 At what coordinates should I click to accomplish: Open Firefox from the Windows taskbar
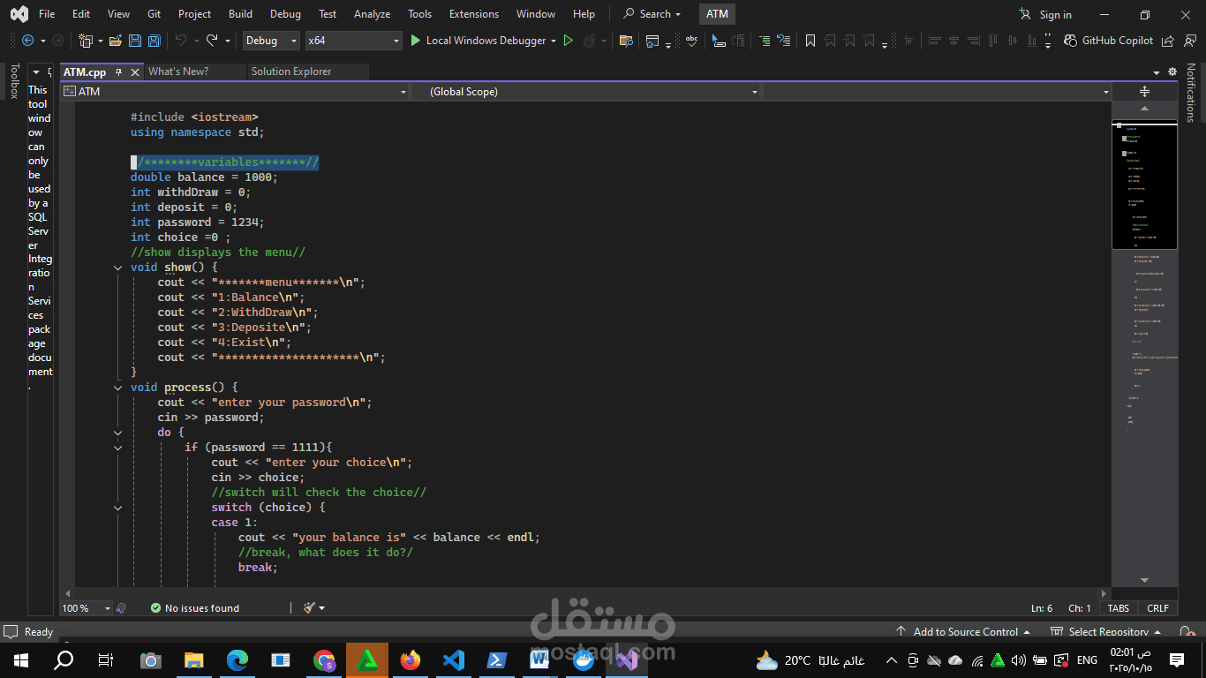(x=411, y=659)
